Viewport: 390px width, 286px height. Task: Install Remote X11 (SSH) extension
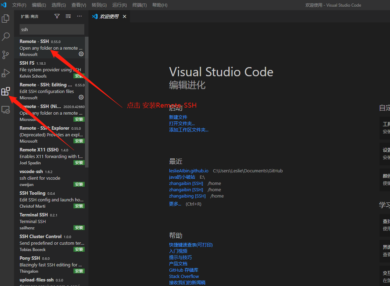click(79, 162)
